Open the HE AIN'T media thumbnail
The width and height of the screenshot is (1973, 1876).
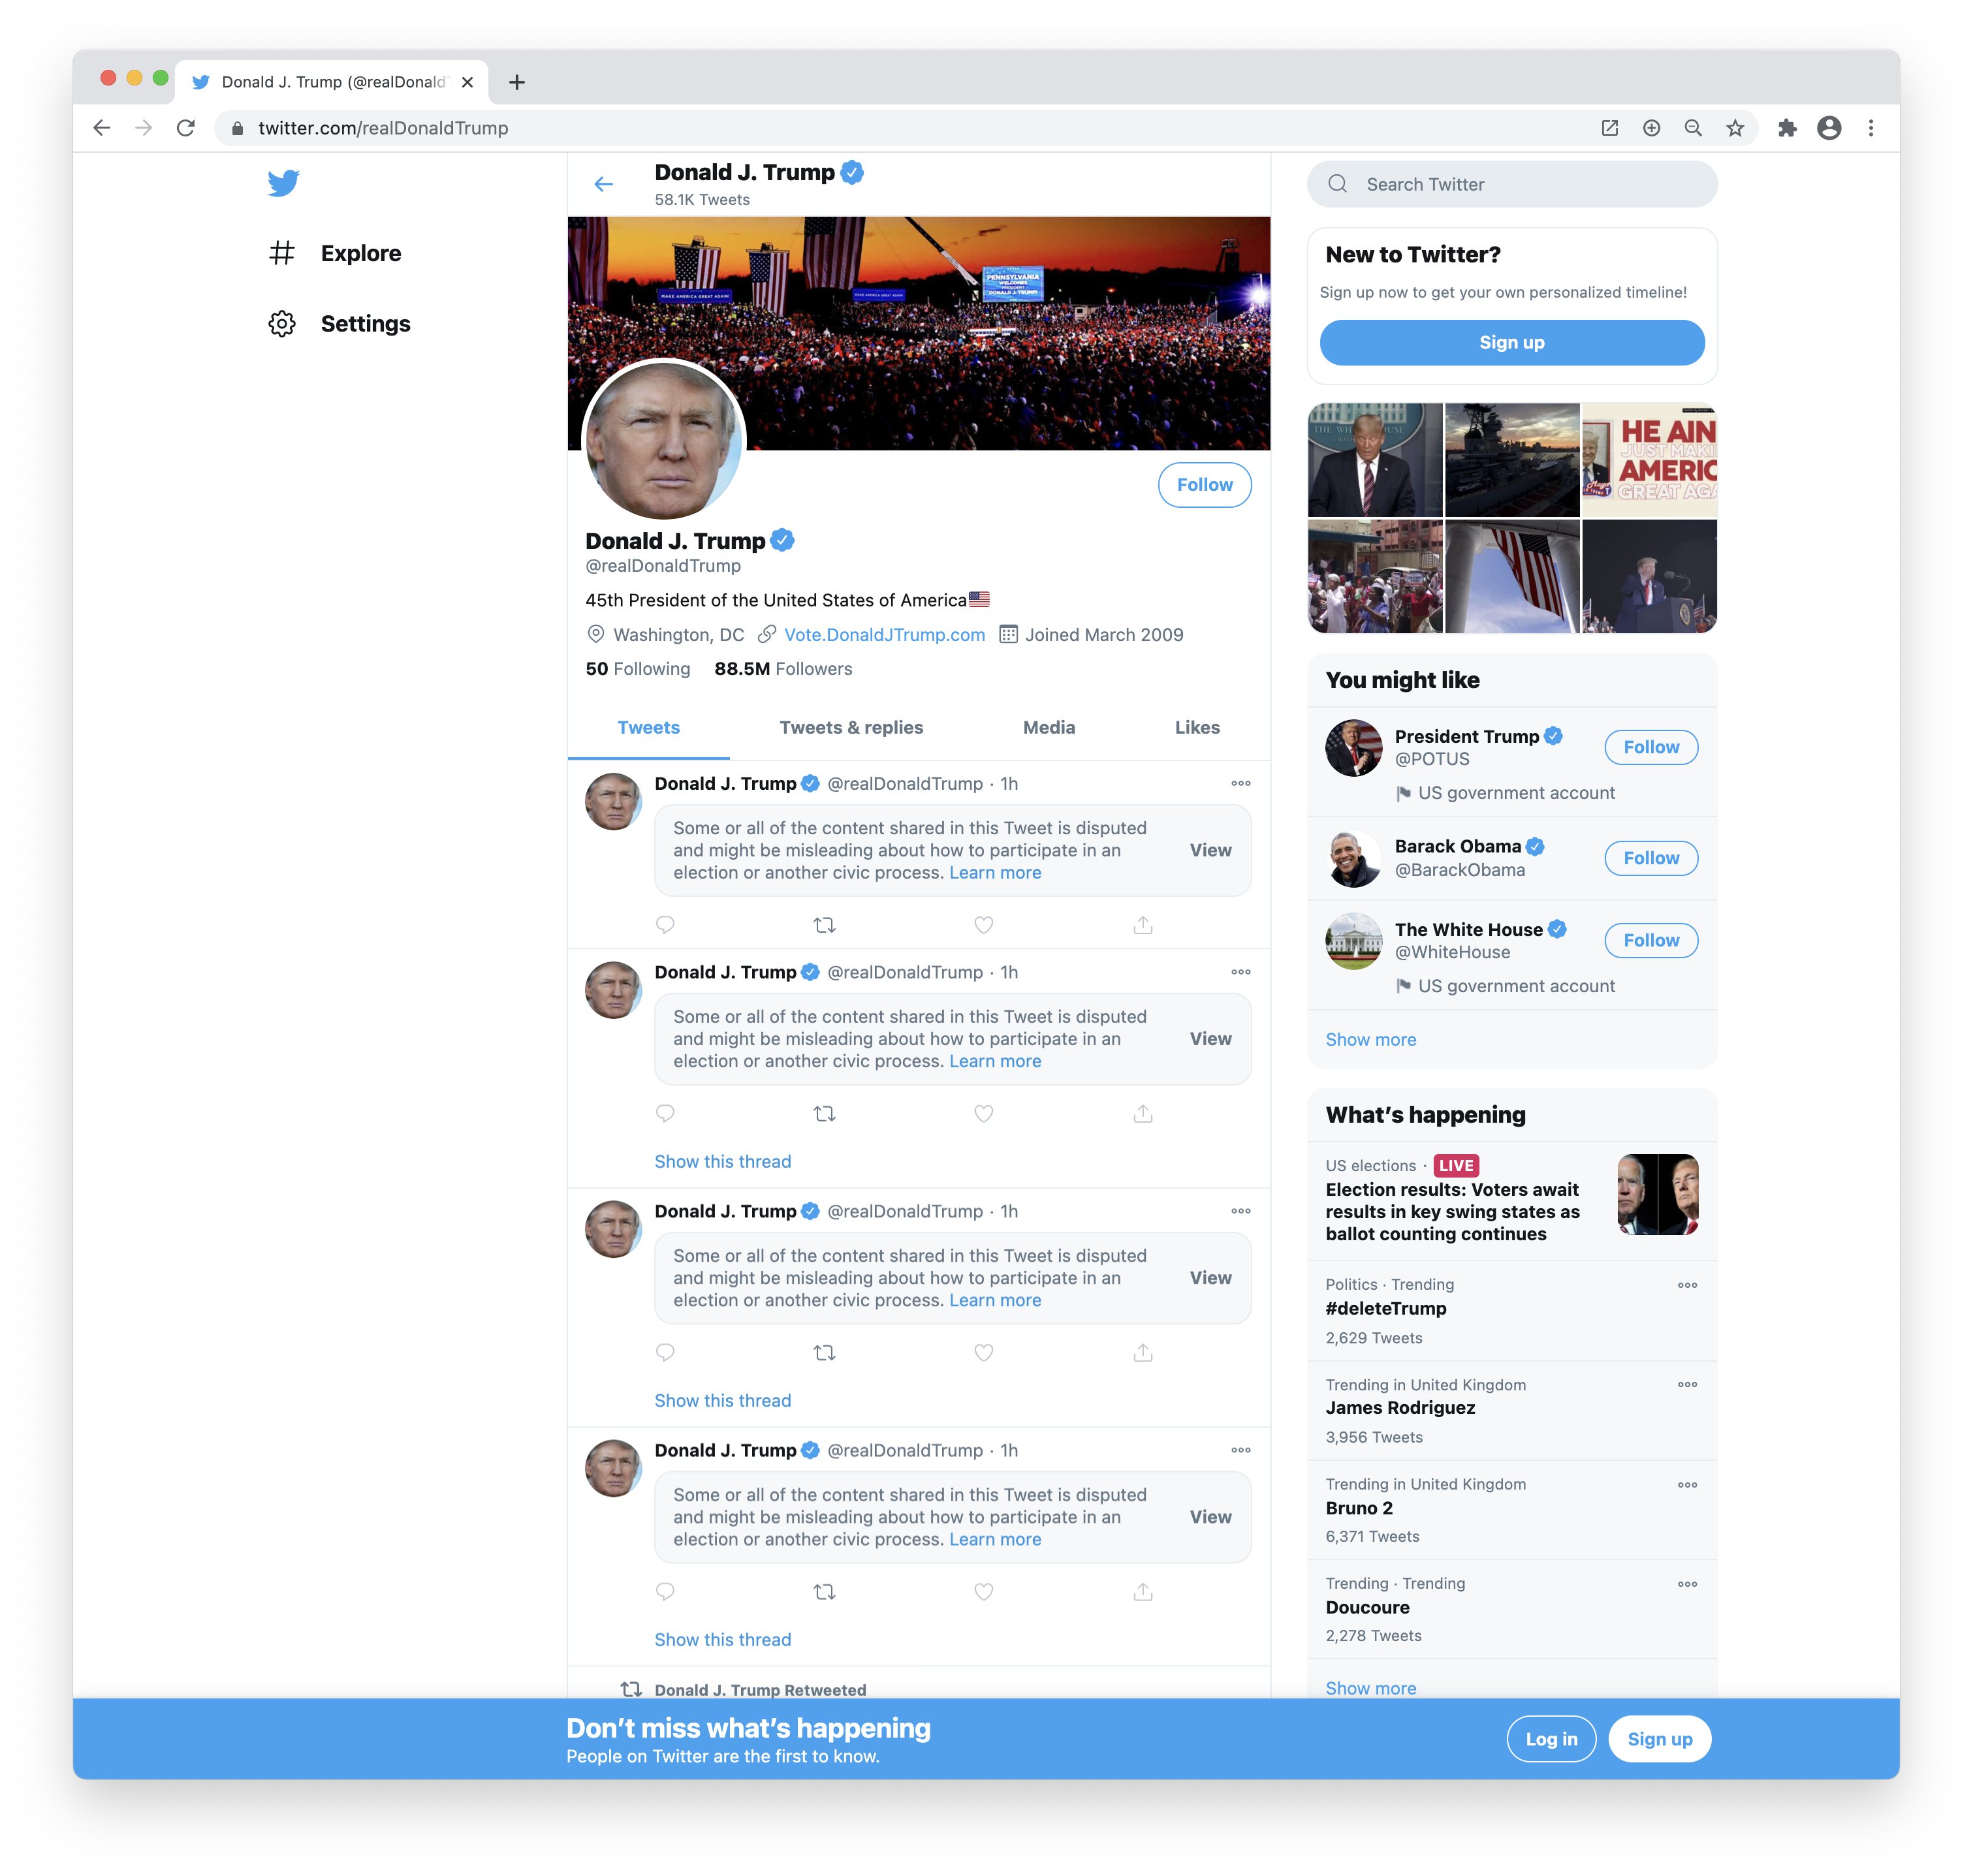pyautogui.click(x=1649, y=460)
